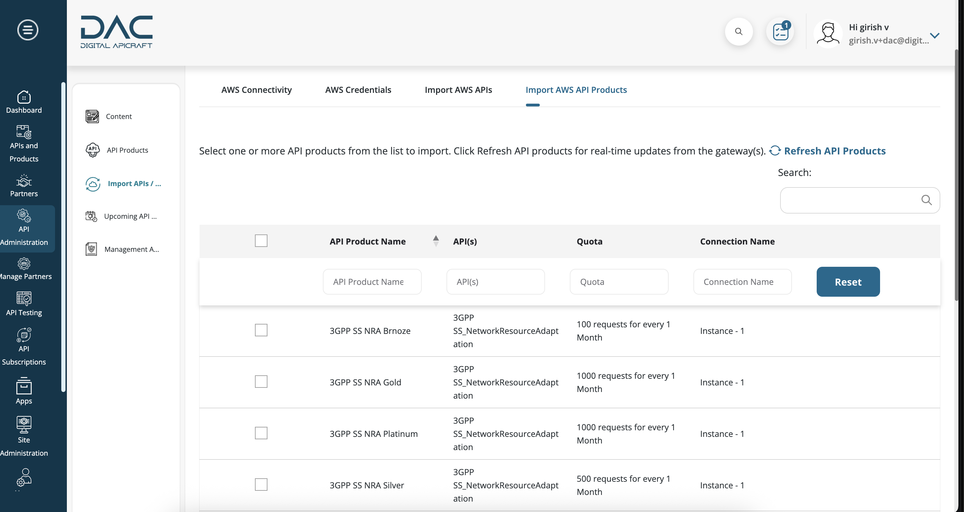Select API Administration sidebar item
Screen dimensions: 964x512
tap(24, 228)
